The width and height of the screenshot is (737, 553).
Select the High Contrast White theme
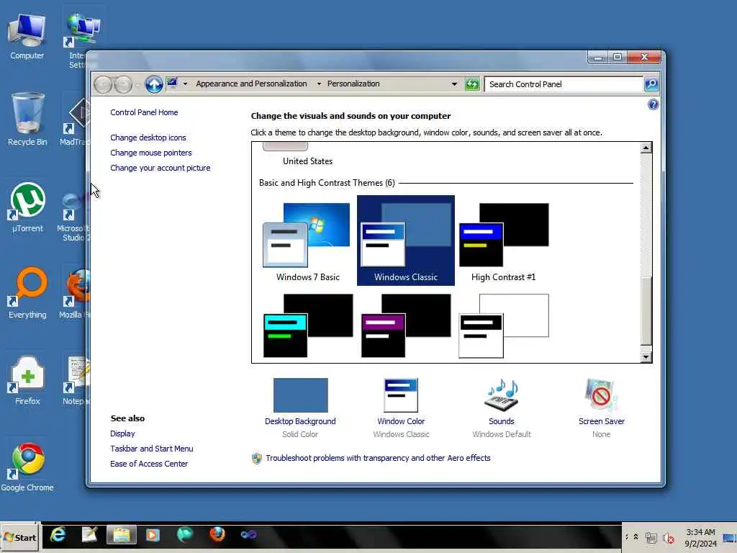pyautogui.click(x=503, y=325)
